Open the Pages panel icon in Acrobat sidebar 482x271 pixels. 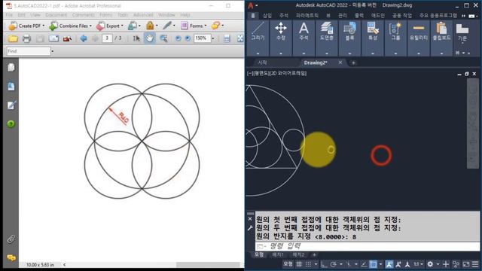pos(11,67)
